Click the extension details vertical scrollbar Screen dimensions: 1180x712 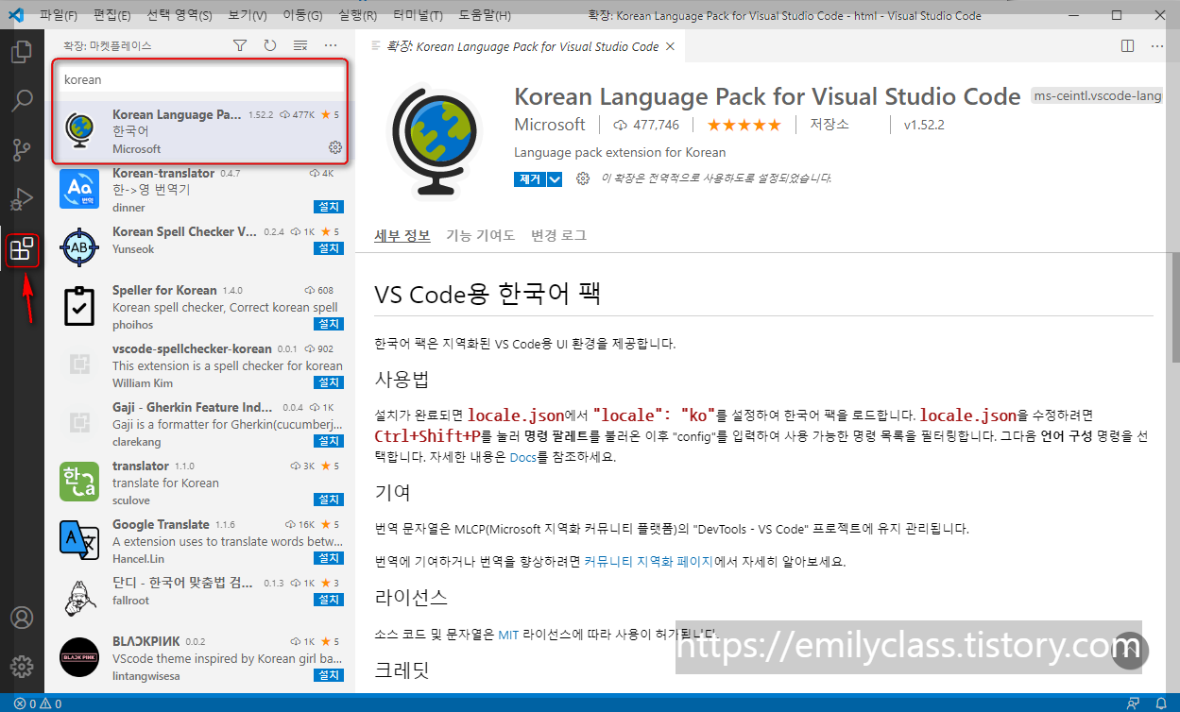[x=1175, y=307]
